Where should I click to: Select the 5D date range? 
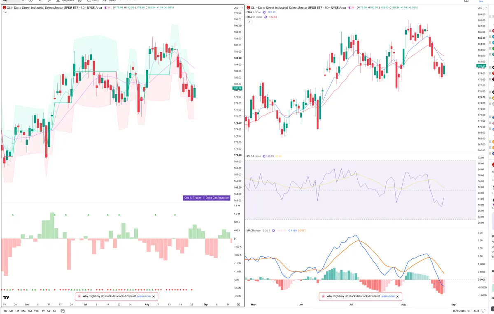pos(11,311)
